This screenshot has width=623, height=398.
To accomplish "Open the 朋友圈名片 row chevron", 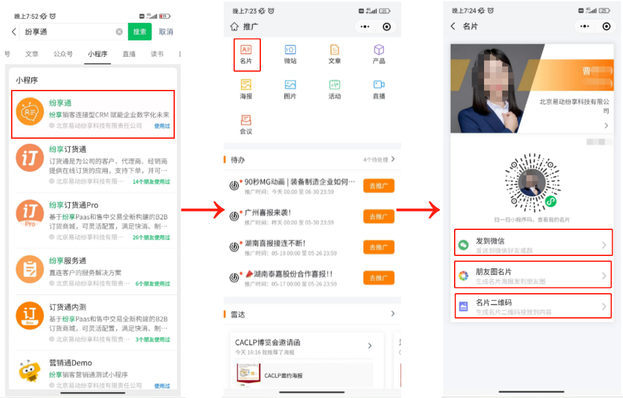I will [604, 276].
